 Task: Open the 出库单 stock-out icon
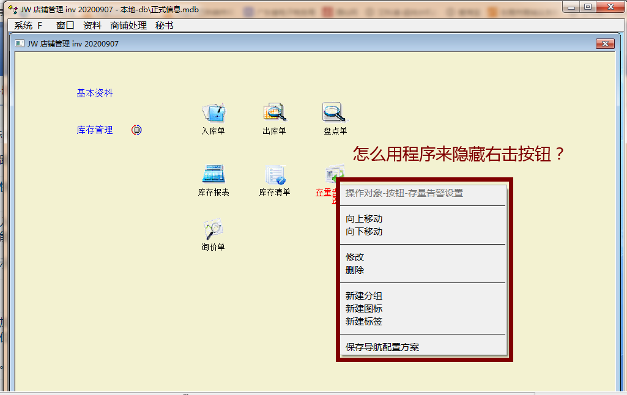[x=275, y=113]
